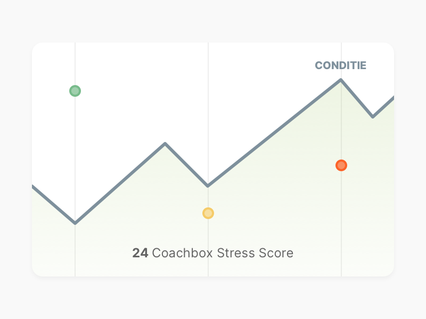
Task: Click the word Score in the caption
Action: (276, 253)
